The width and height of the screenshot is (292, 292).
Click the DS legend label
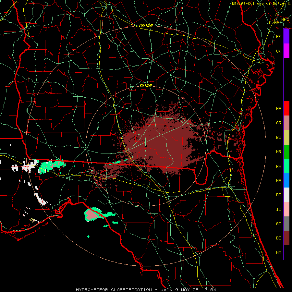pyautogui.click(x=278, y=195)
